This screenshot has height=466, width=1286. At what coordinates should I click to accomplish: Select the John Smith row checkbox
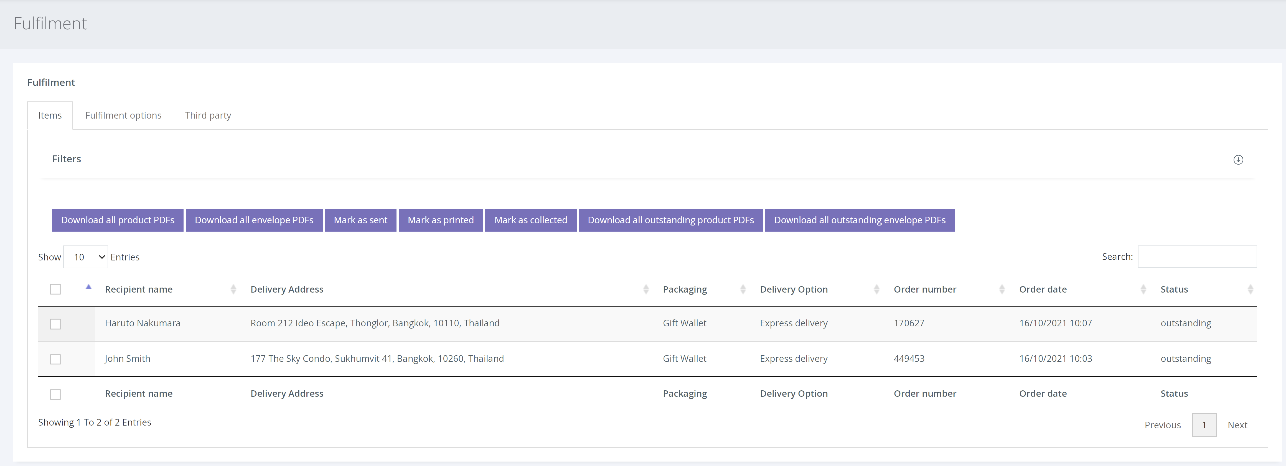click(x=55, y=359)
